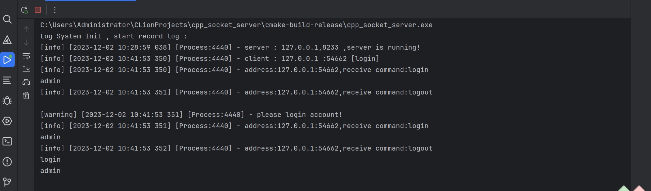The height and width of the screenshot is (191, 651).
Task: Print the console output
Action: 26,82
